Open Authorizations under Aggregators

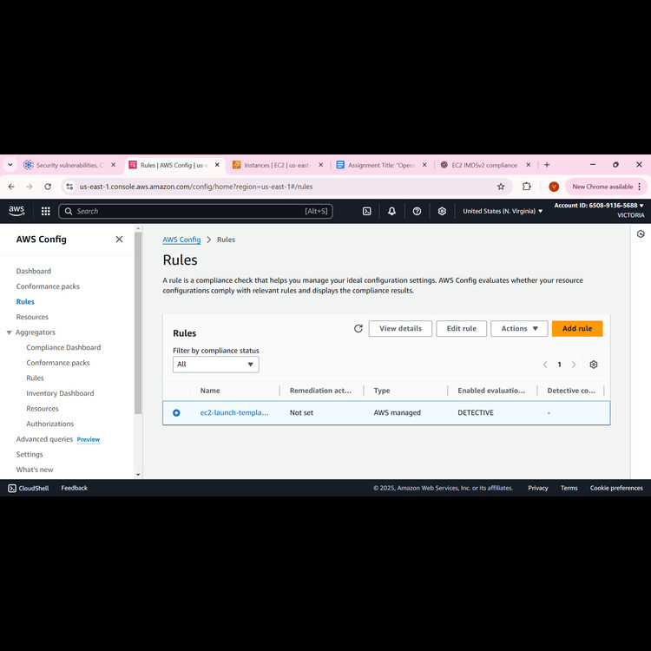point(49,424)
